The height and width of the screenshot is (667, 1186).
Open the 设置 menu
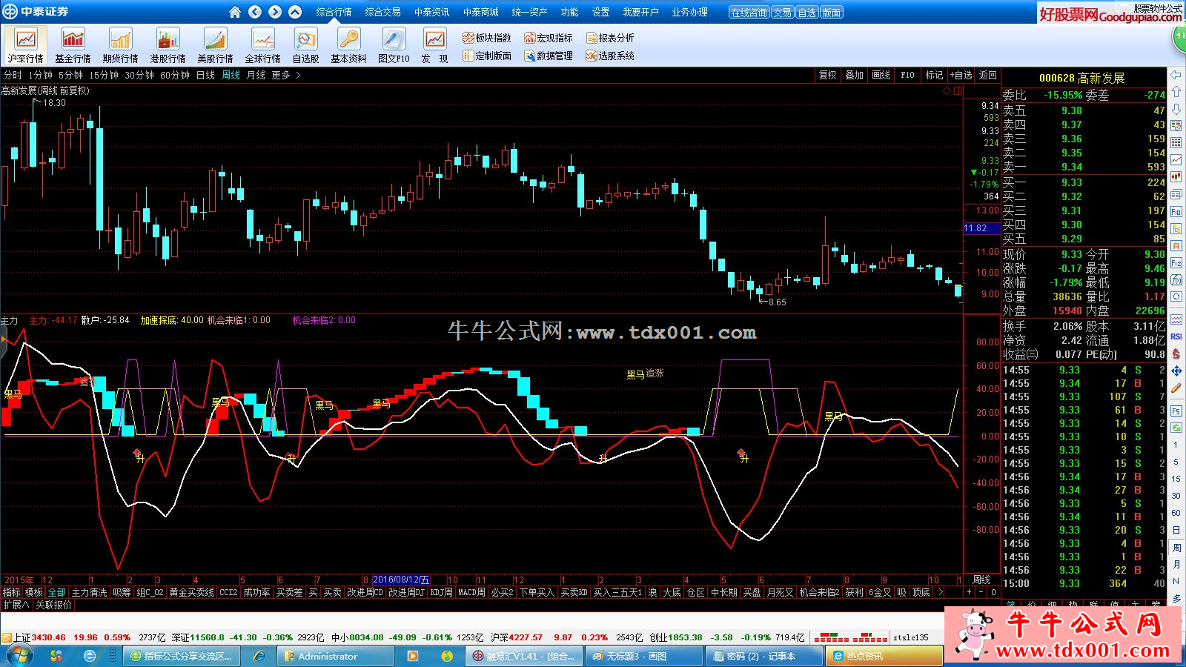click(x=600, y=12)
